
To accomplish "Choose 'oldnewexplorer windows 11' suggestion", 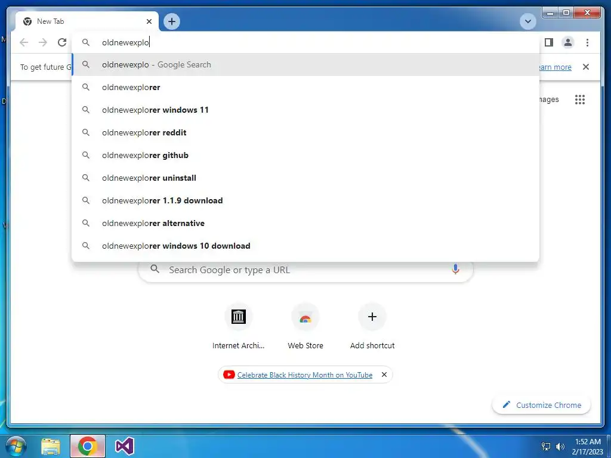I will tap(305, 110).
